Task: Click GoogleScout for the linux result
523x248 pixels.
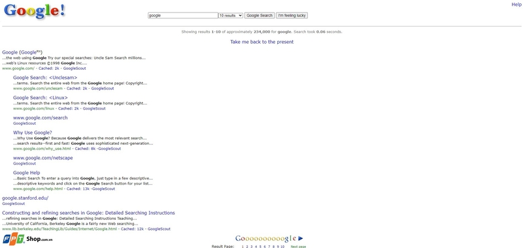Action: (x=94, y=108)
